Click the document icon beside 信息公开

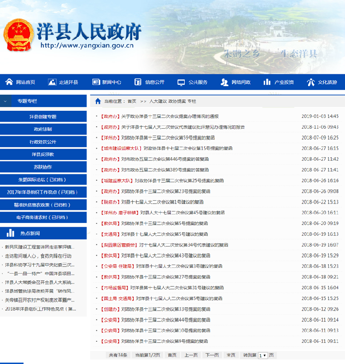pos(138,82)
